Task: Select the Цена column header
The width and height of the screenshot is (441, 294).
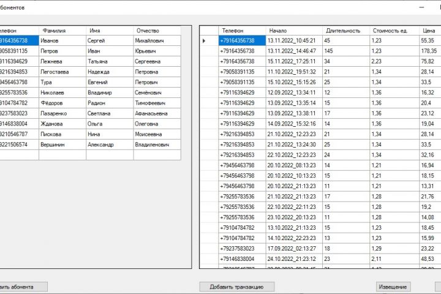Action: pos(430,31)
